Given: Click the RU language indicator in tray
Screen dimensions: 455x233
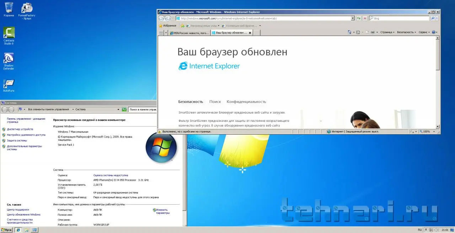Looking at the screenshot, I should click(x=420, y=230).
